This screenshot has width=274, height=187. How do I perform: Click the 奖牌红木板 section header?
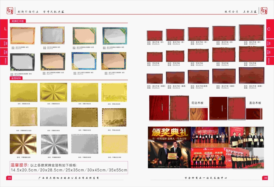click(17, 21)
